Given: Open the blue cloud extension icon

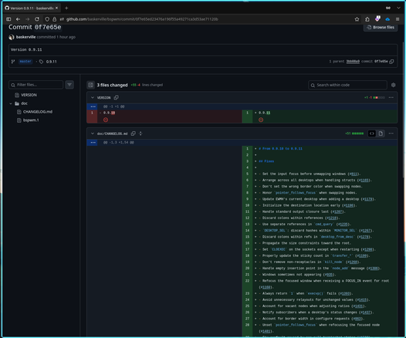Looking at the screenshot, I should click(x=387, y=19).
